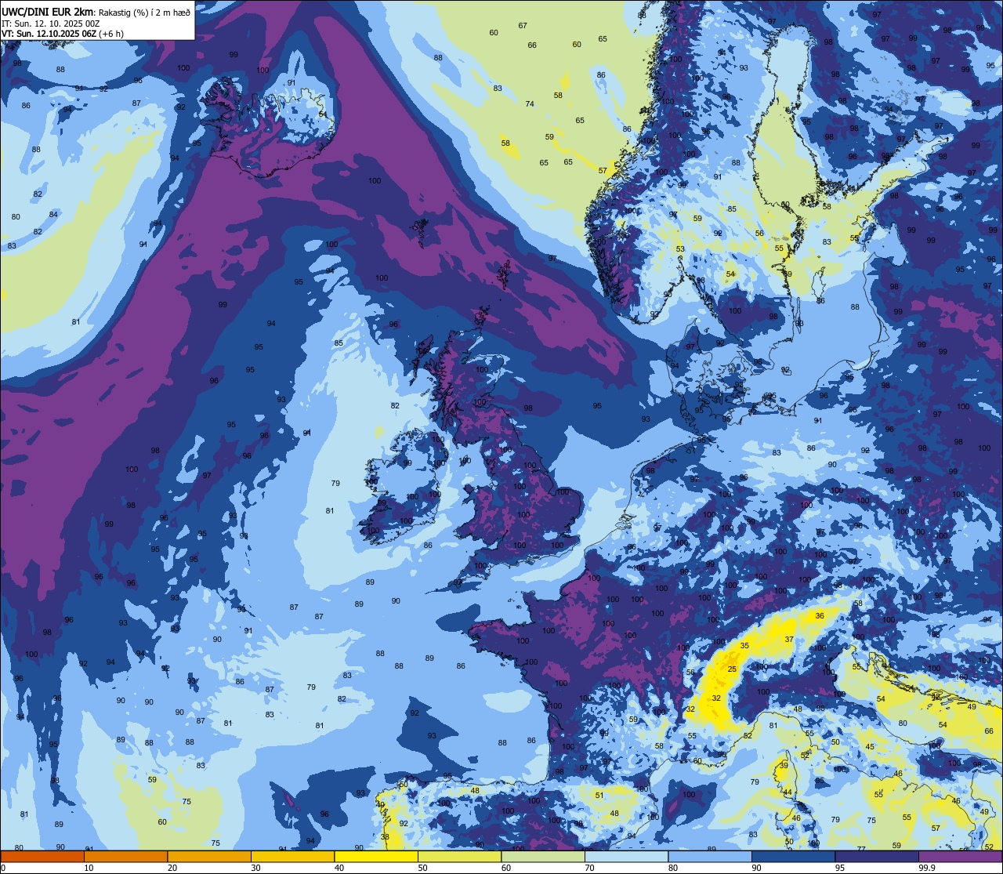This screenshot has width=1003, height=874.
Task: Click the "44" humidity value over Corsica
Action: click(788, 792)
